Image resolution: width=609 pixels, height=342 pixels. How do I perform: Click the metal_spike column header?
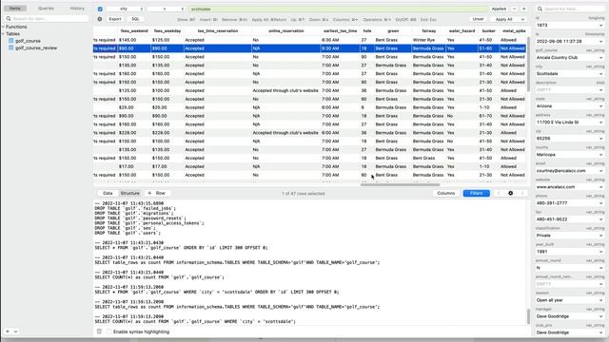tap(514, 30)
